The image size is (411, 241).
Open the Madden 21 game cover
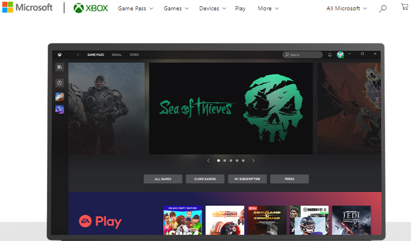click(x=309, y=220)
